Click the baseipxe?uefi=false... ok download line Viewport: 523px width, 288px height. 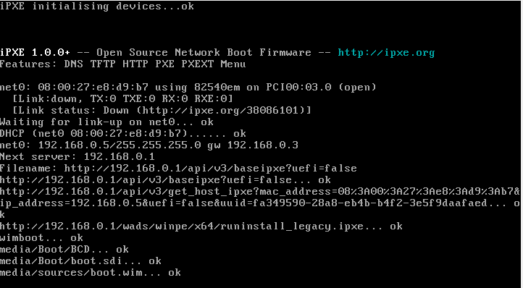coord(165,180)
